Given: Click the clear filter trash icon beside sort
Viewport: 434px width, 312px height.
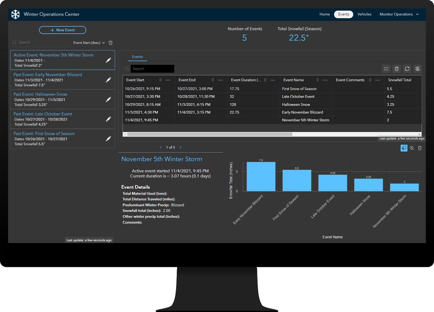Looking at the screenshot, I should click(111, 42).
